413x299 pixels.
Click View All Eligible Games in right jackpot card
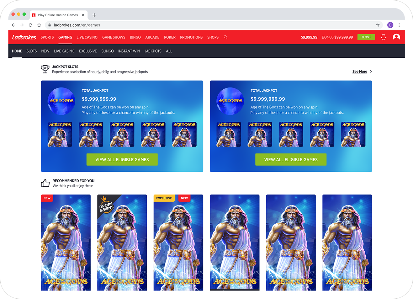291,159
